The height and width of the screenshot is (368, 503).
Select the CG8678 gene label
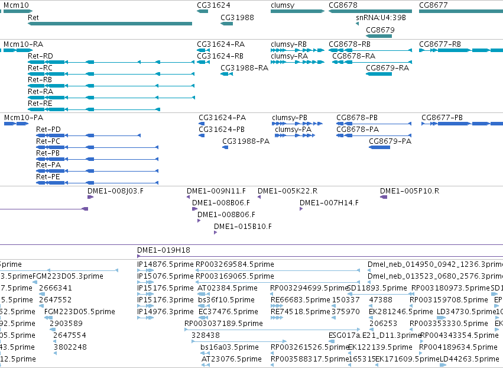343,5
